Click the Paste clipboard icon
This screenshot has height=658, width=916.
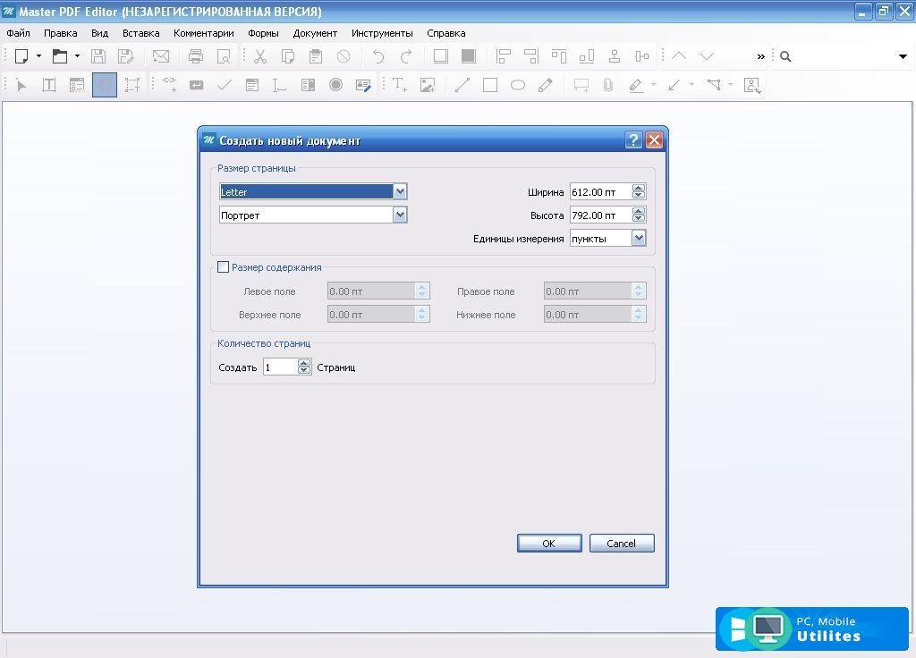(x=316, y=56)
